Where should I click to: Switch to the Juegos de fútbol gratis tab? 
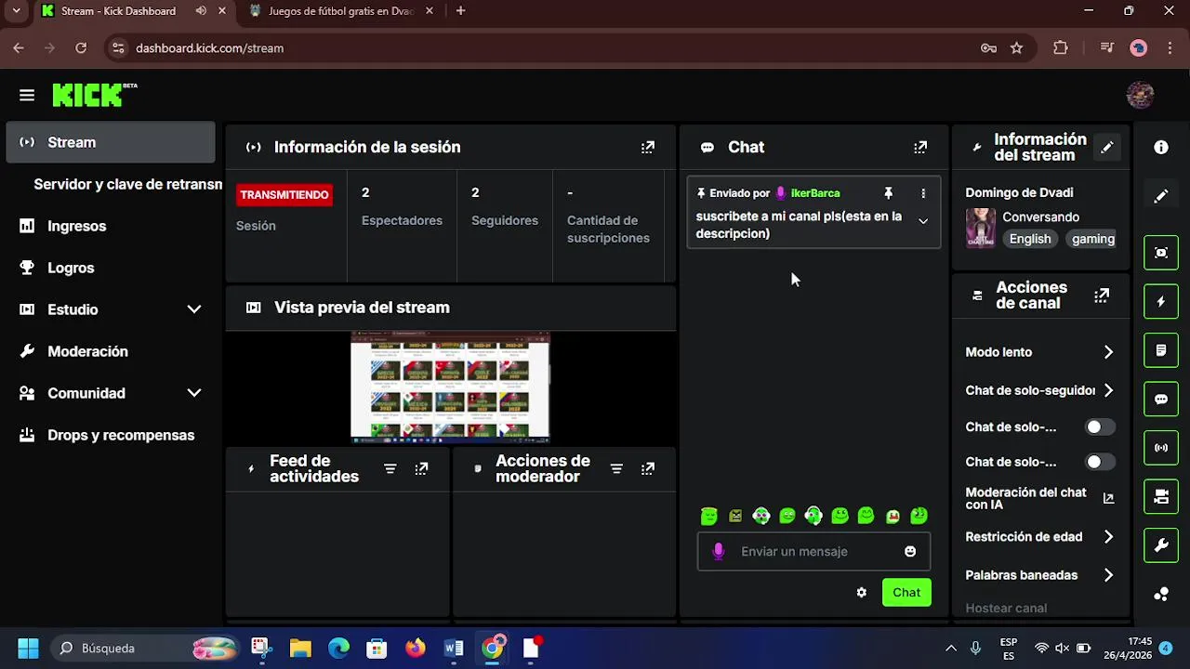340,11
